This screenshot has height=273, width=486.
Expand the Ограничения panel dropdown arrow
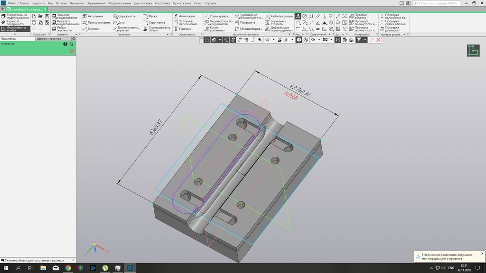tap(330, 35)
